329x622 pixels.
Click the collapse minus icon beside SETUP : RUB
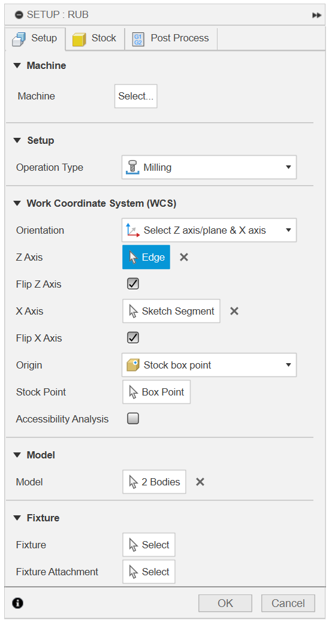point(19,15)
